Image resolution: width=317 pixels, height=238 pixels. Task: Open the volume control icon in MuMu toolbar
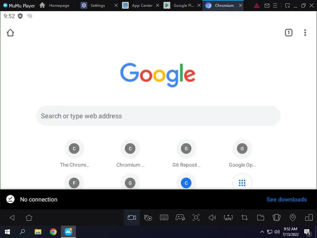coord(212,218)
